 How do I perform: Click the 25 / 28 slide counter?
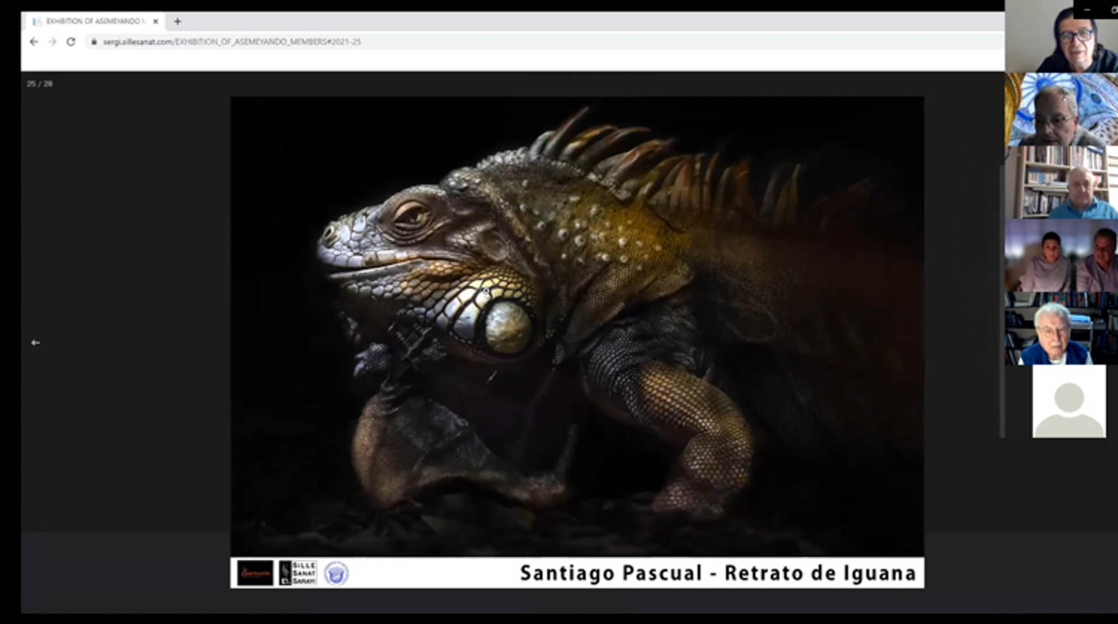[39, 84]
